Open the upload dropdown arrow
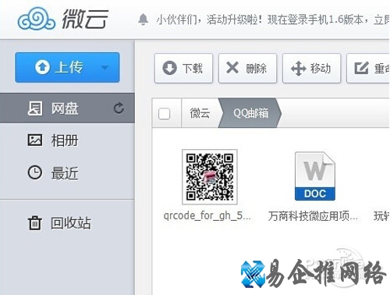Image resolution: width=390 pixels, height=295 pixels. click(x=105, y=68)
